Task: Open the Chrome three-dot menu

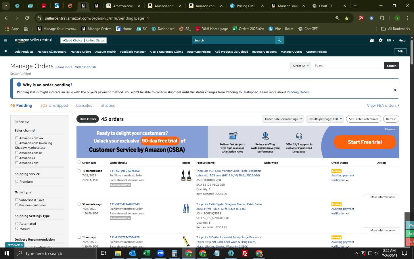Action: (407, 18)
